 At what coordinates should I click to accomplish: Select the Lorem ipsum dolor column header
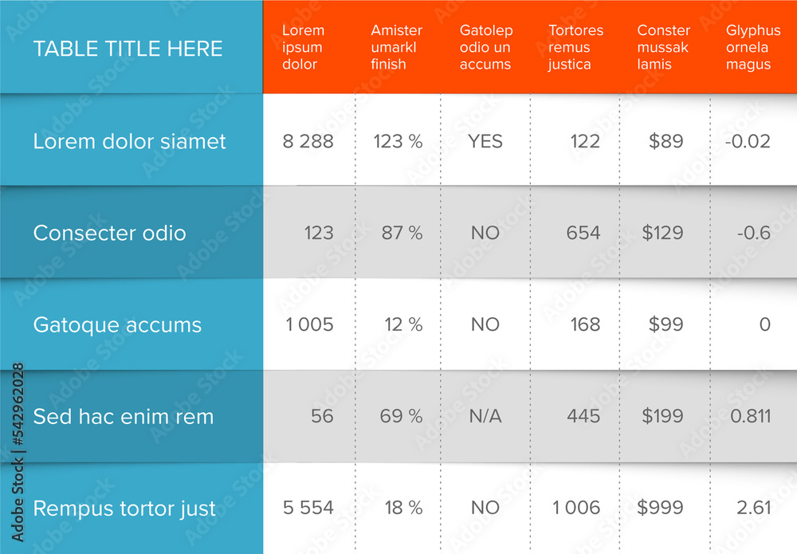pyautogui.click(x=303, y=47)
